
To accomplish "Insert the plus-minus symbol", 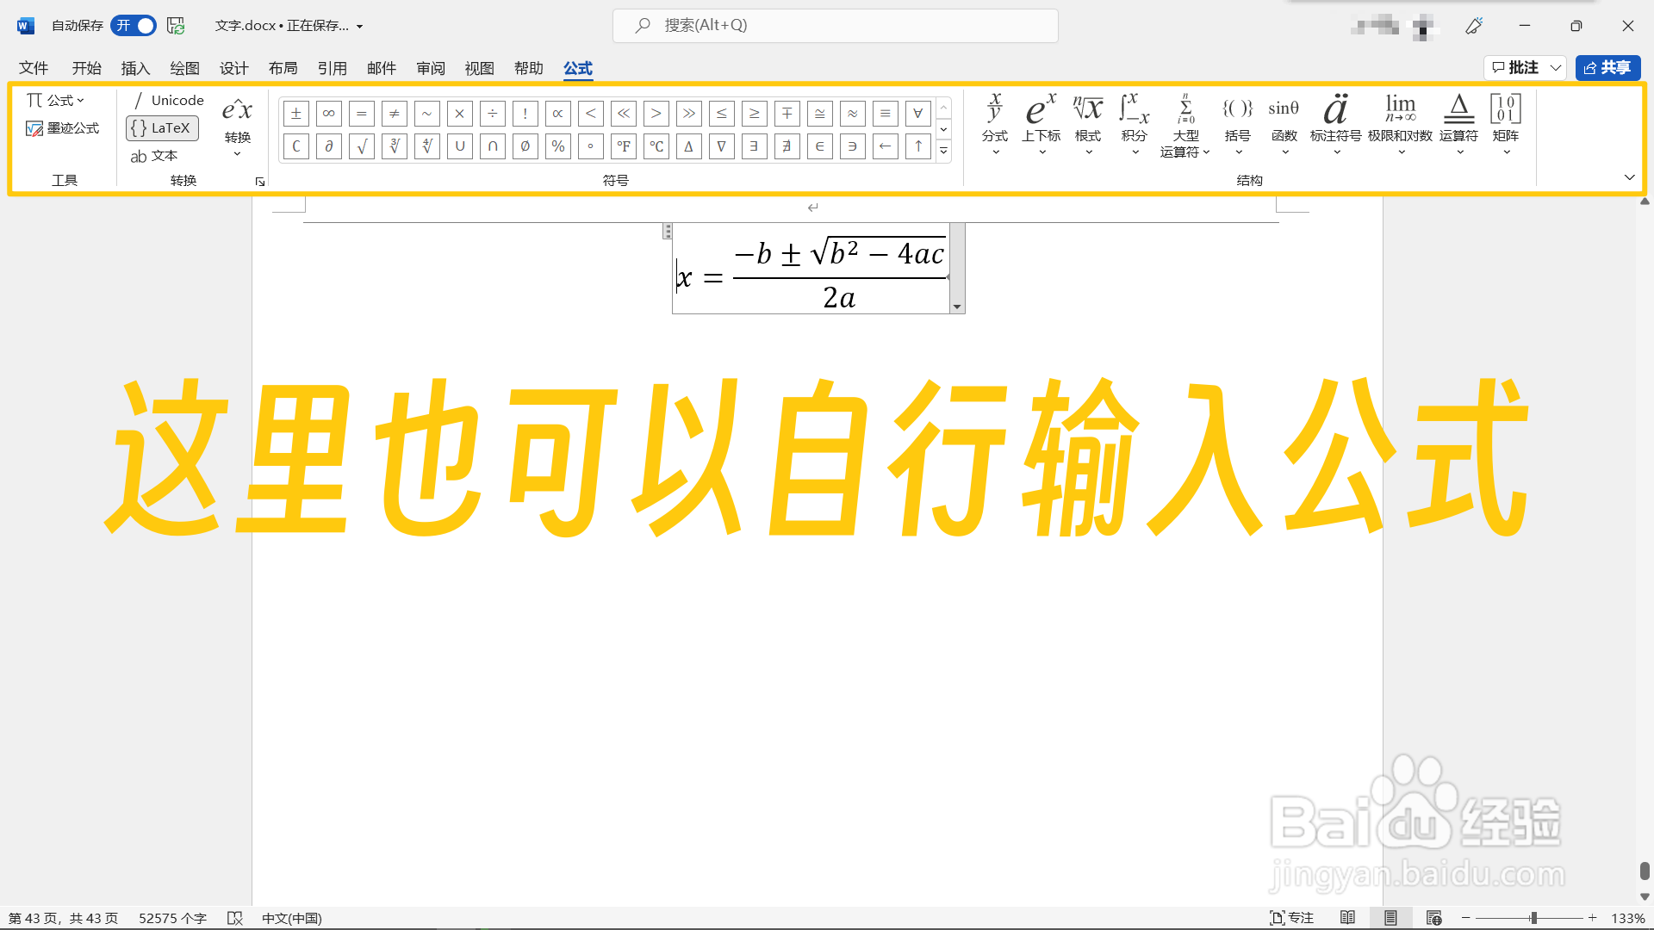I will (296, 114).
